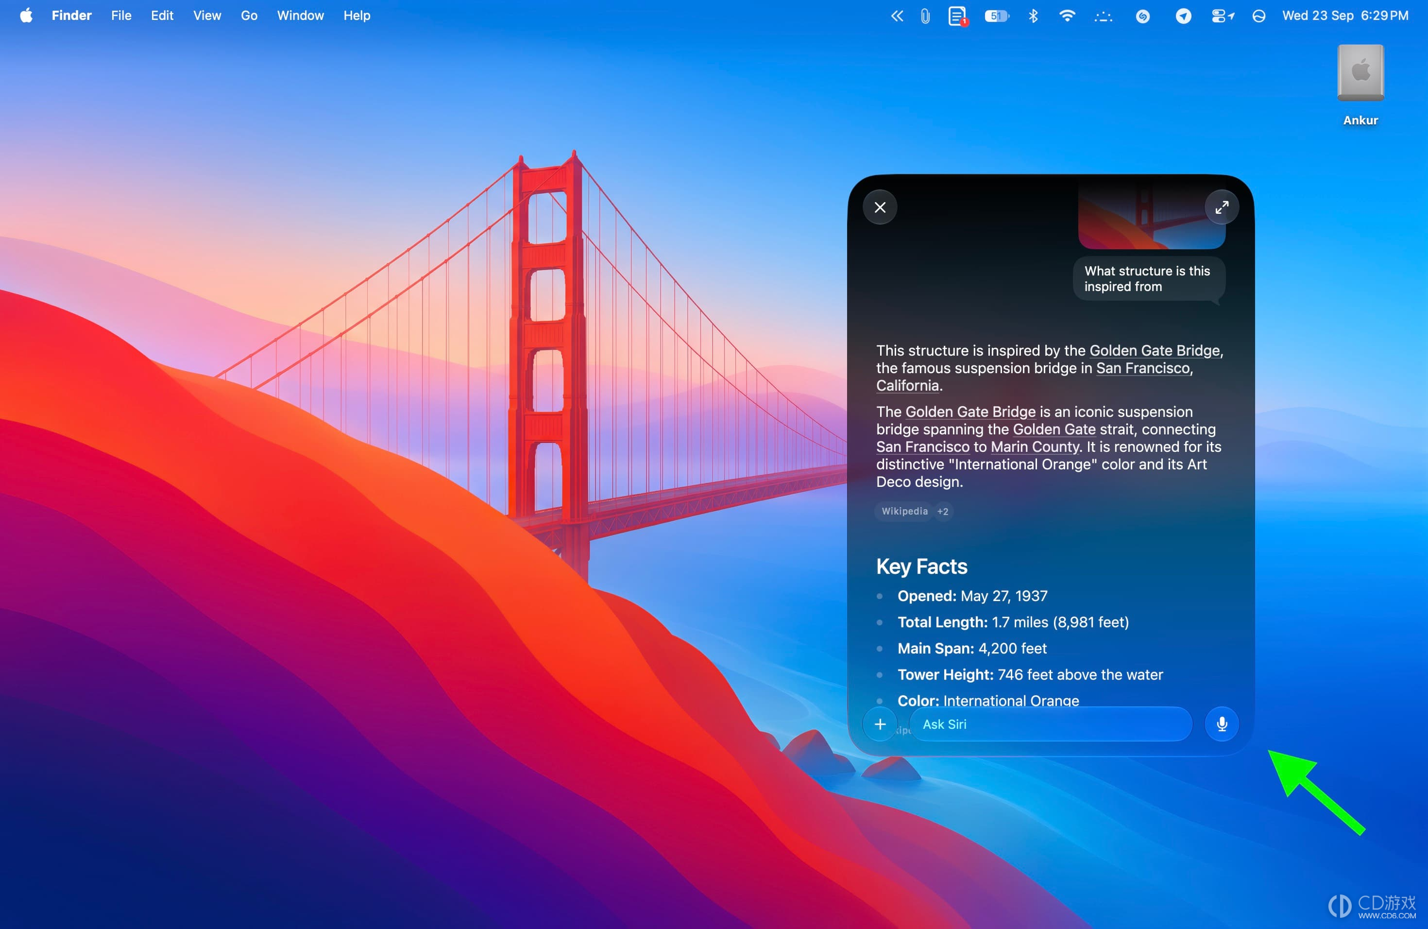This screenshot has height=929, width=1428.
Task: Open the San Francisco link in first paragraph
Action: pos(1143,368)
